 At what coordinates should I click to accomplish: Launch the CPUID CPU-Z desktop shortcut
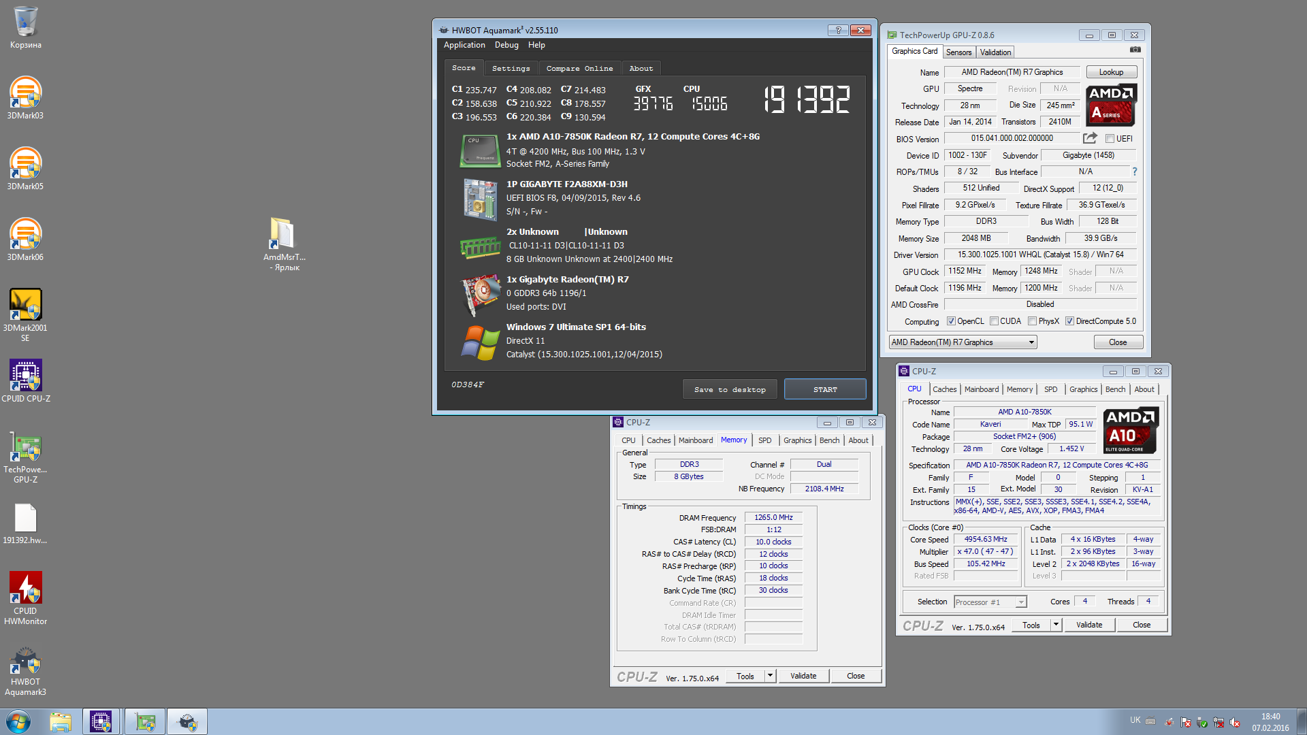tap(25, 380)
